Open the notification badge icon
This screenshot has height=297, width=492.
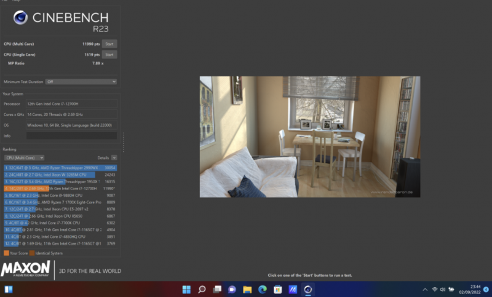486,289
